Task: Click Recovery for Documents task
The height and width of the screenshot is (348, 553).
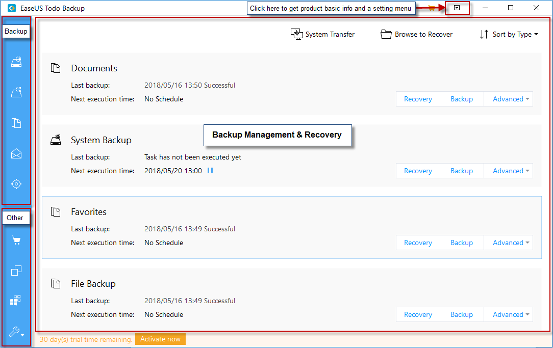Action: click(418, 99)
